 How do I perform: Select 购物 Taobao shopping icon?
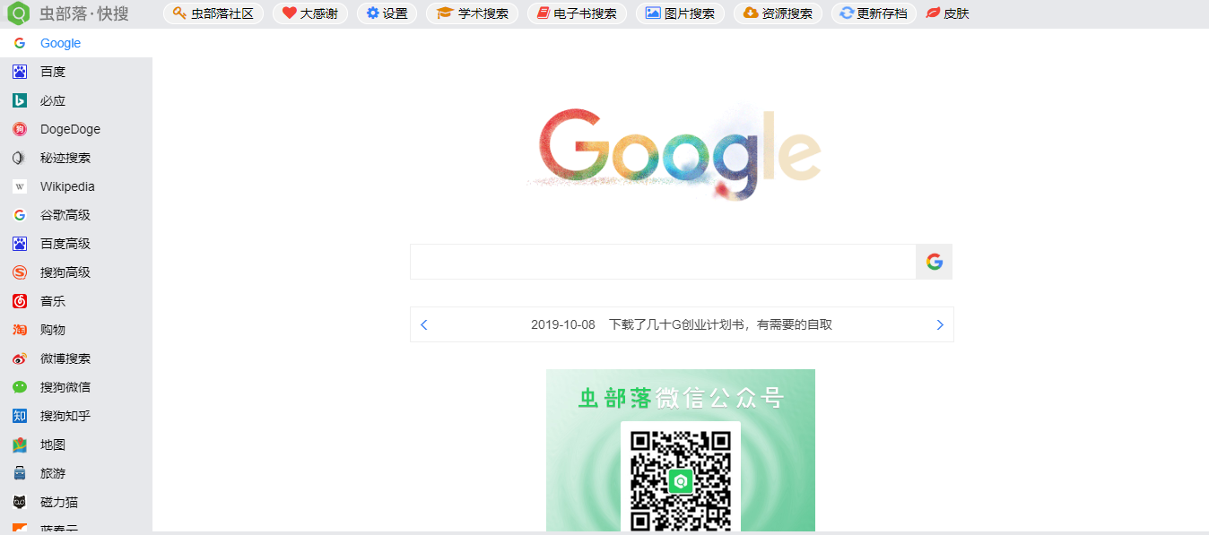[20, 330]
